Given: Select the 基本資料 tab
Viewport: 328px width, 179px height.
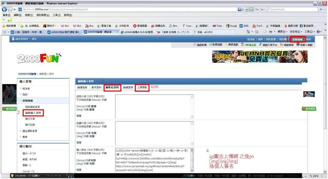Looking at the screenshot, I should click(96, 87).
